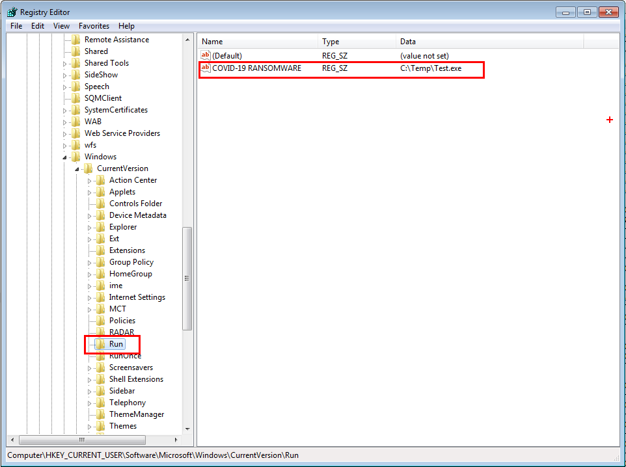Click the SQMClient folder icon
Screen dimensions: 626x467
point(76,98)
